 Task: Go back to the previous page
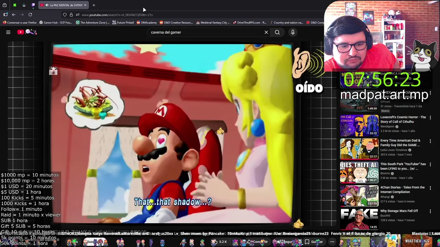[14, 15]
